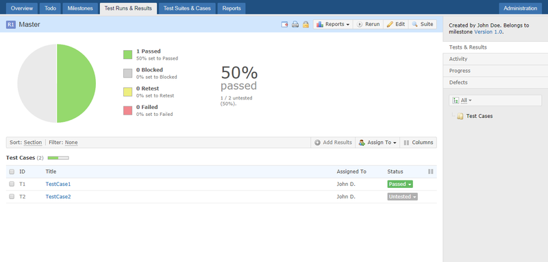This screenshot has width=548, height=262.
Task: Switch to the Todo tab
Action: (x=50, y=8)
